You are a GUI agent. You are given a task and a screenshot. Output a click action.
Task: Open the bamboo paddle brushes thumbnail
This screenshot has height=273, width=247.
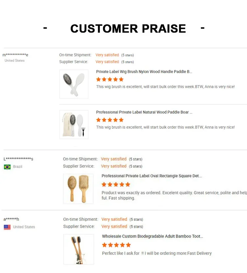78,189
